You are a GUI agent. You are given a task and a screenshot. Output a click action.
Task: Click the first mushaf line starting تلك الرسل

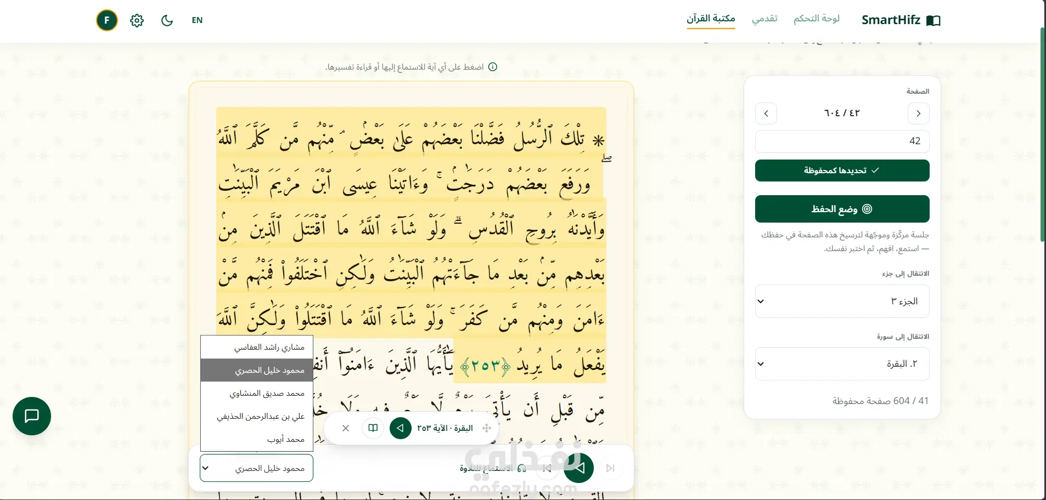tap(411, 136)
